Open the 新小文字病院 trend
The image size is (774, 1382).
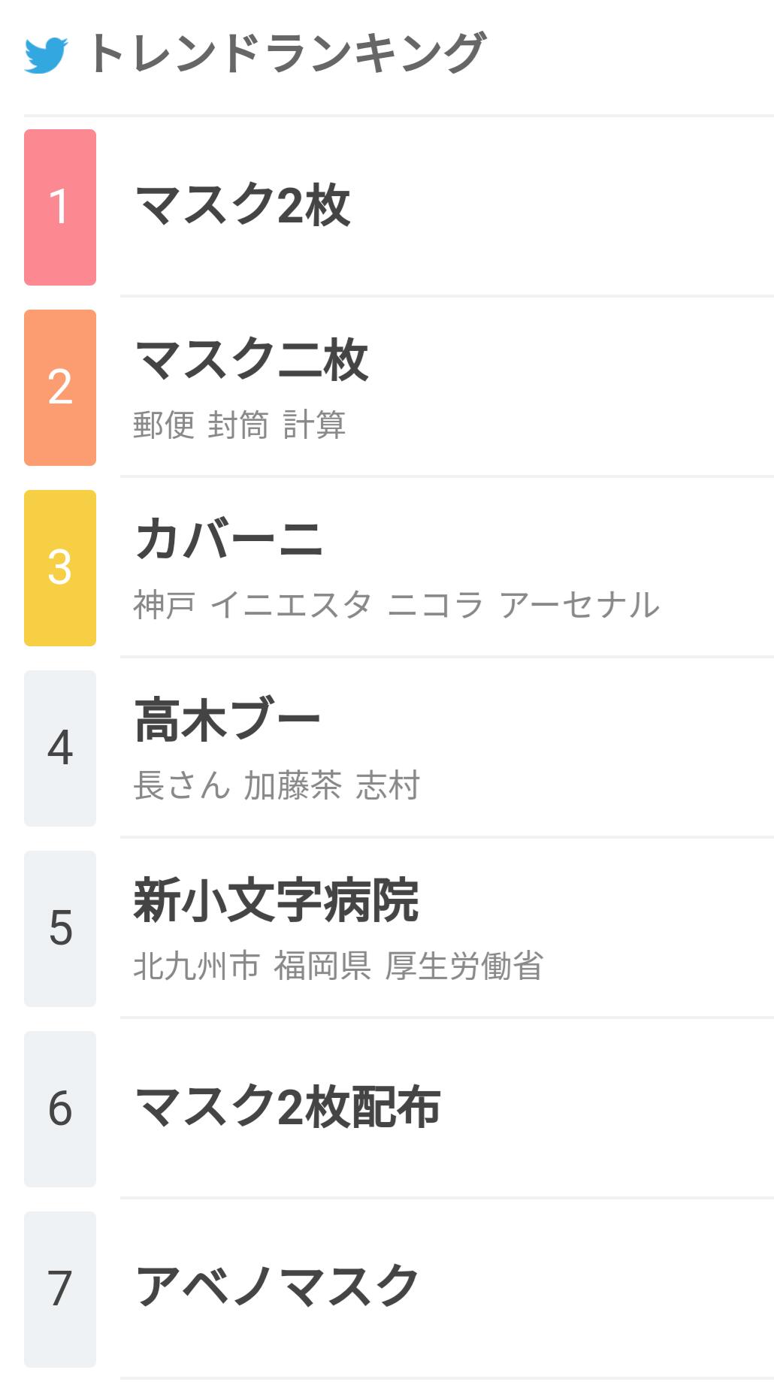(x=276, y=900)
